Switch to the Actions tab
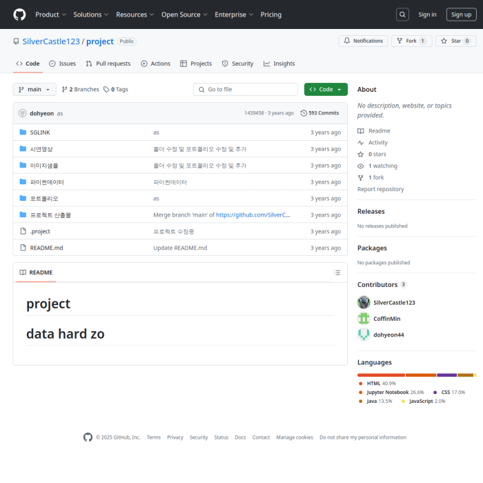Viewport: 483px width, 483px height. [x=155, y=63]
